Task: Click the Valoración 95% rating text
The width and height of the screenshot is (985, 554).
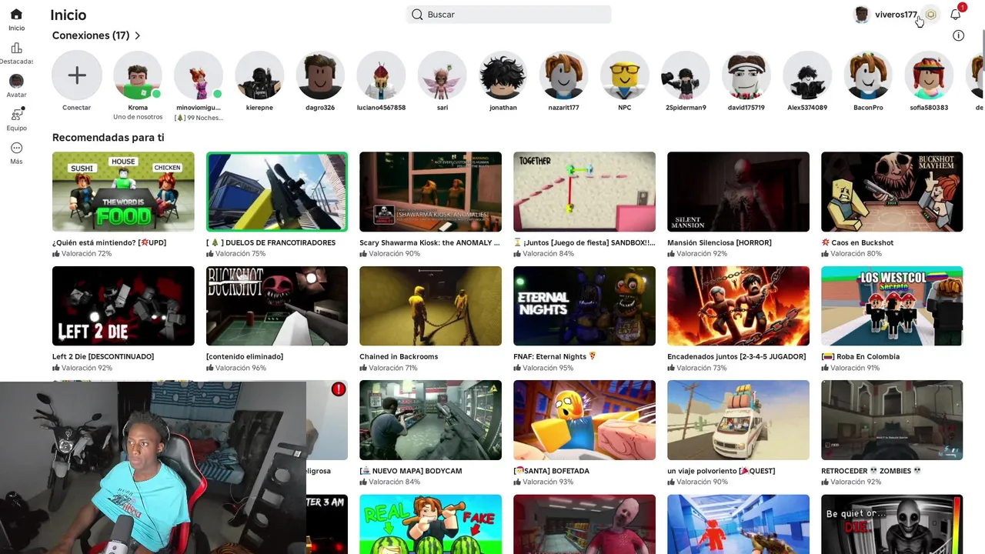Action: coord(548,369)
